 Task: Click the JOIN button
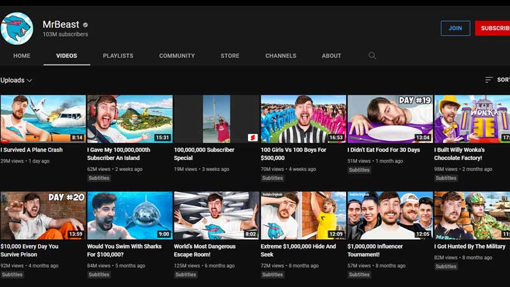click(455, 28)
